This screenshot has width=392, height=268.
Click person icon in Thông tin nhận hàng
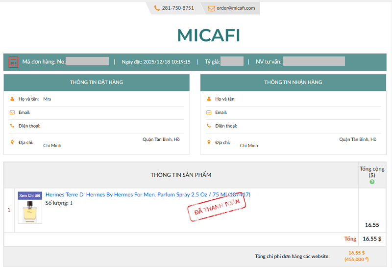point(209,99)
